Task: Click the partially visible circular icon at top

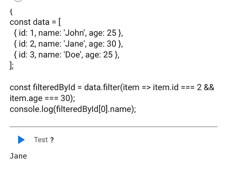Action: click(18, 1)
